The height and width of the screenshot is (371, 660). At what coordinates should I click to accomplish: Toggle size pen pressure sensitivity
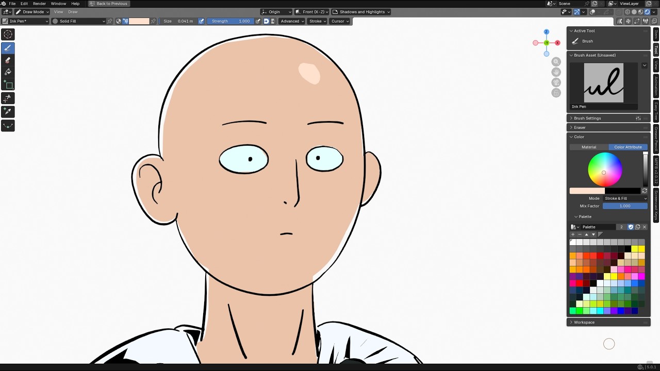coord(201,21)
